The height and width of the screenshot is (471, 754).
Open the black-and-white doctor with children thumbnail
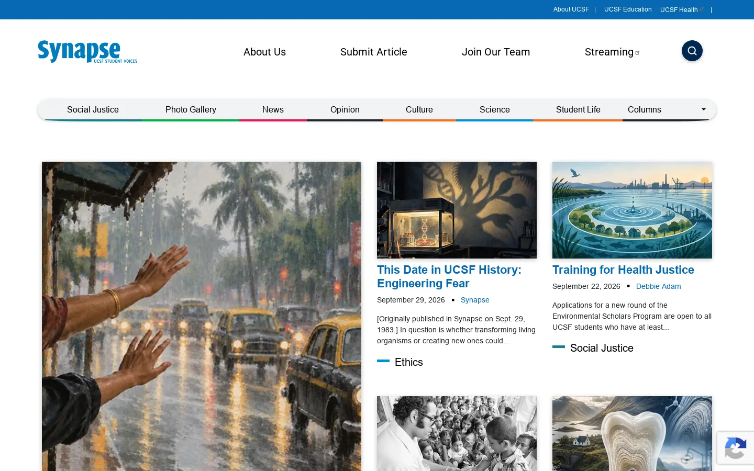457,433
